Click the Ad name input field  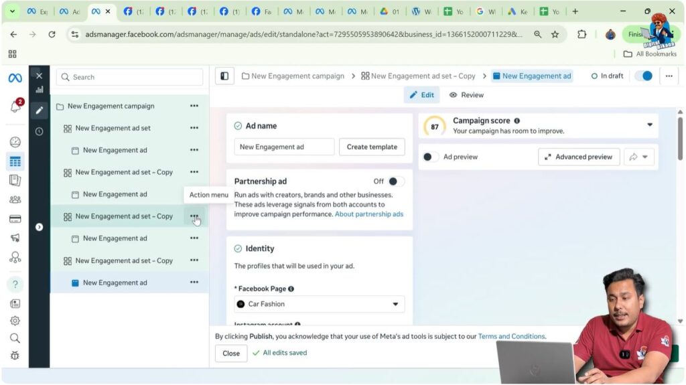click(284, 147)
